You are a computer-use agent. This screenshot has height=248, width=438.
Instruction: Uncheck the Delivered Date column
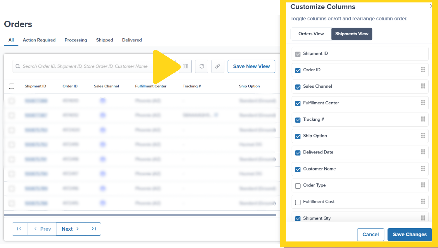[x=298, y=153]
